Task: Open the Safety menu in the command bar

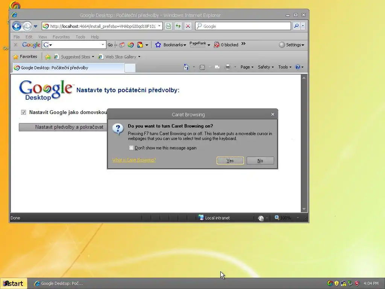Action: pyautogui.click(x=266, y=67)
